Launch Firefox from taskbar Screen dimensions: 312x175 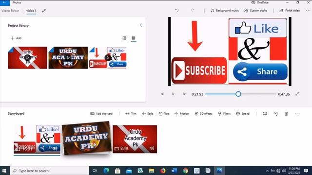[163, 171]
